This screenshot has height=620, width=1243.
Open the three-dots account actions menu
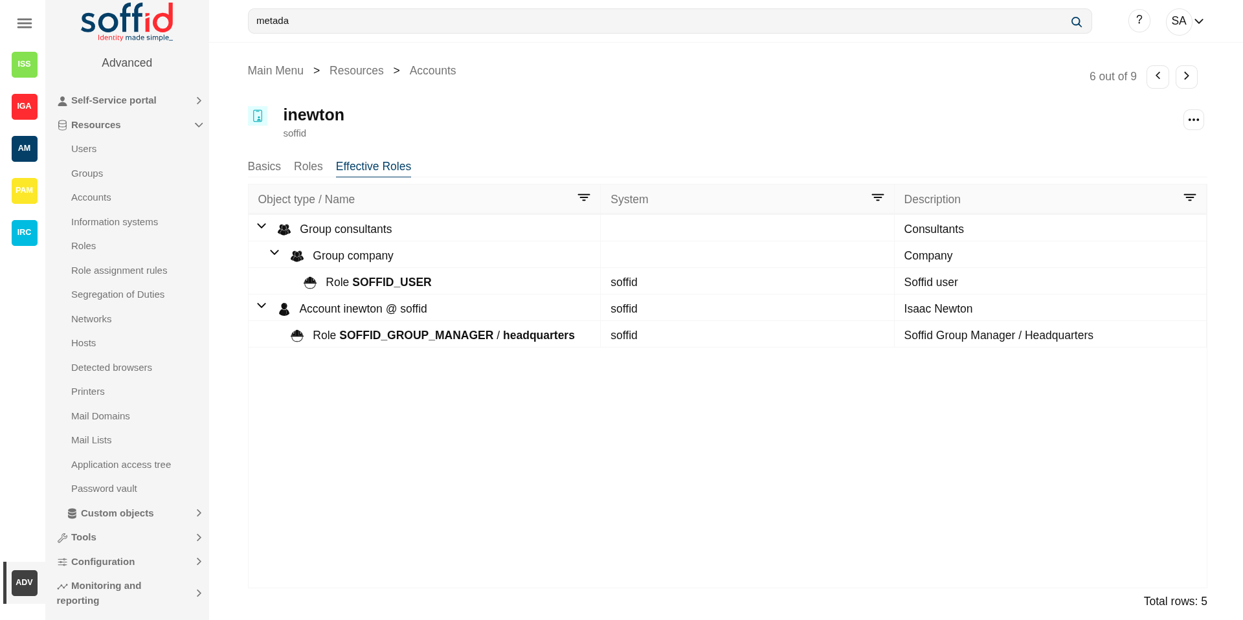1193,120
